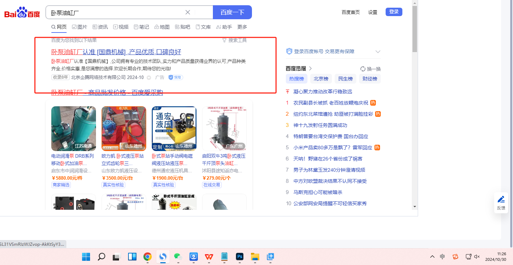Open the 山东德州 欧力凯 product image
The width and height of the screenshot is (513, 265).
tap(124, 129)
